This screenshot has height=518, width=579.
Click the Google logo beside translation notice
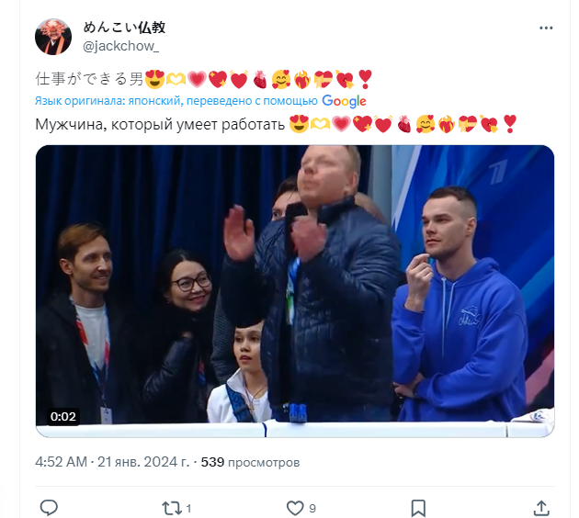344,101
